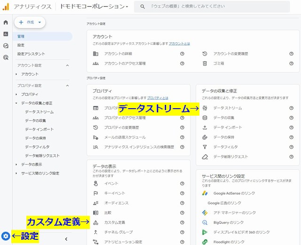Open Home from the left navigation rail
The height and width of the screenshot is (245, 301).
click(6, 22)
